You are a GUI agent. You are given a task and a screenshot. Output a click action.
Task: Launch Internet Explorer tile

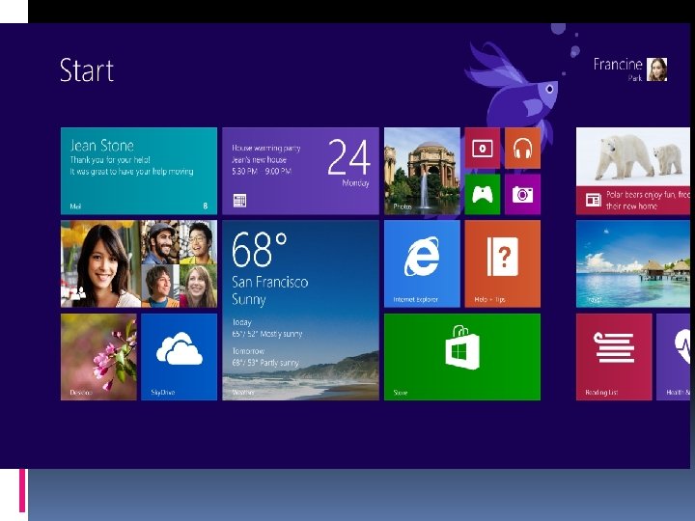coord(422,263)
